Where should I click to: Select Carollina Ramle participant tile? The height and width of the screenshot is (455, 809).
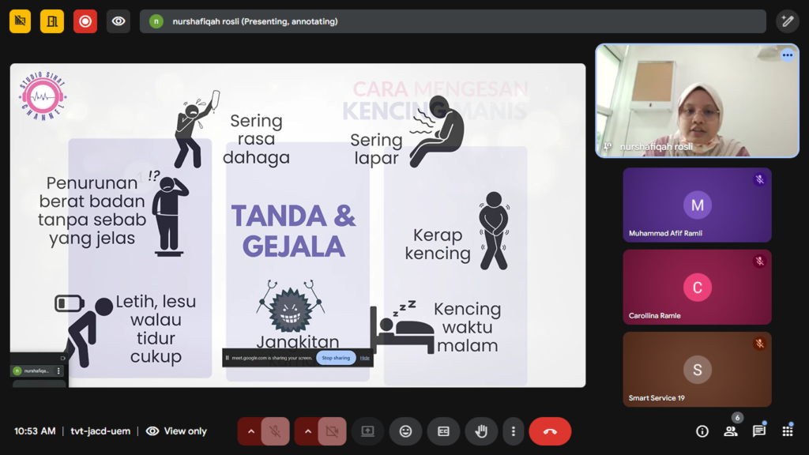coord(697,287)
